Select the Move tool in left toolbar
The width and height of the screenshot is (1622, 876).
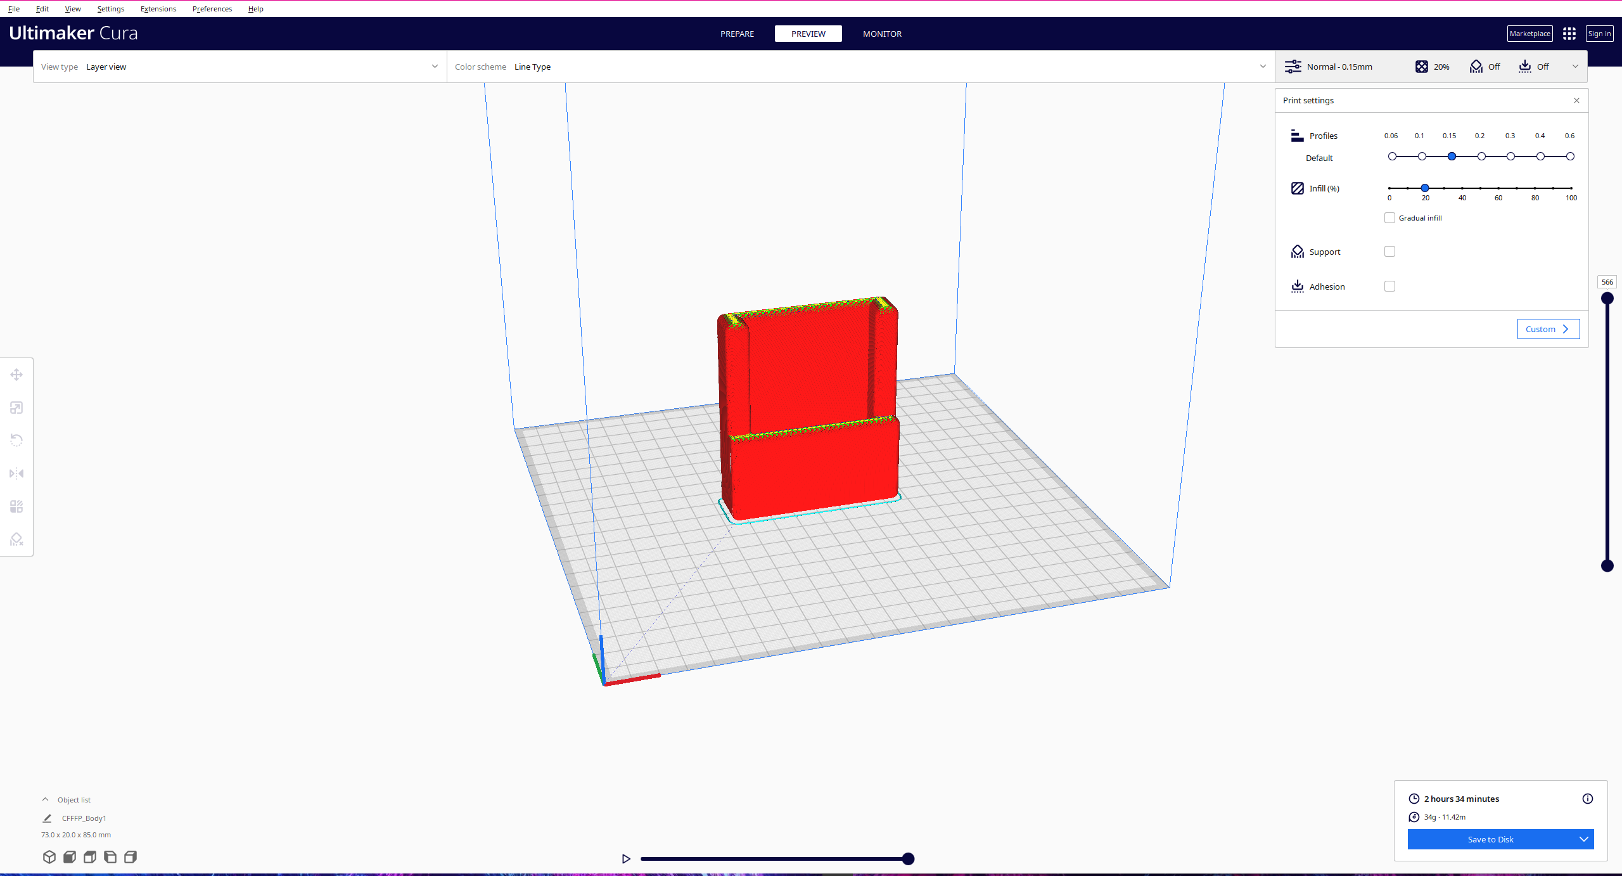point(16,375)
